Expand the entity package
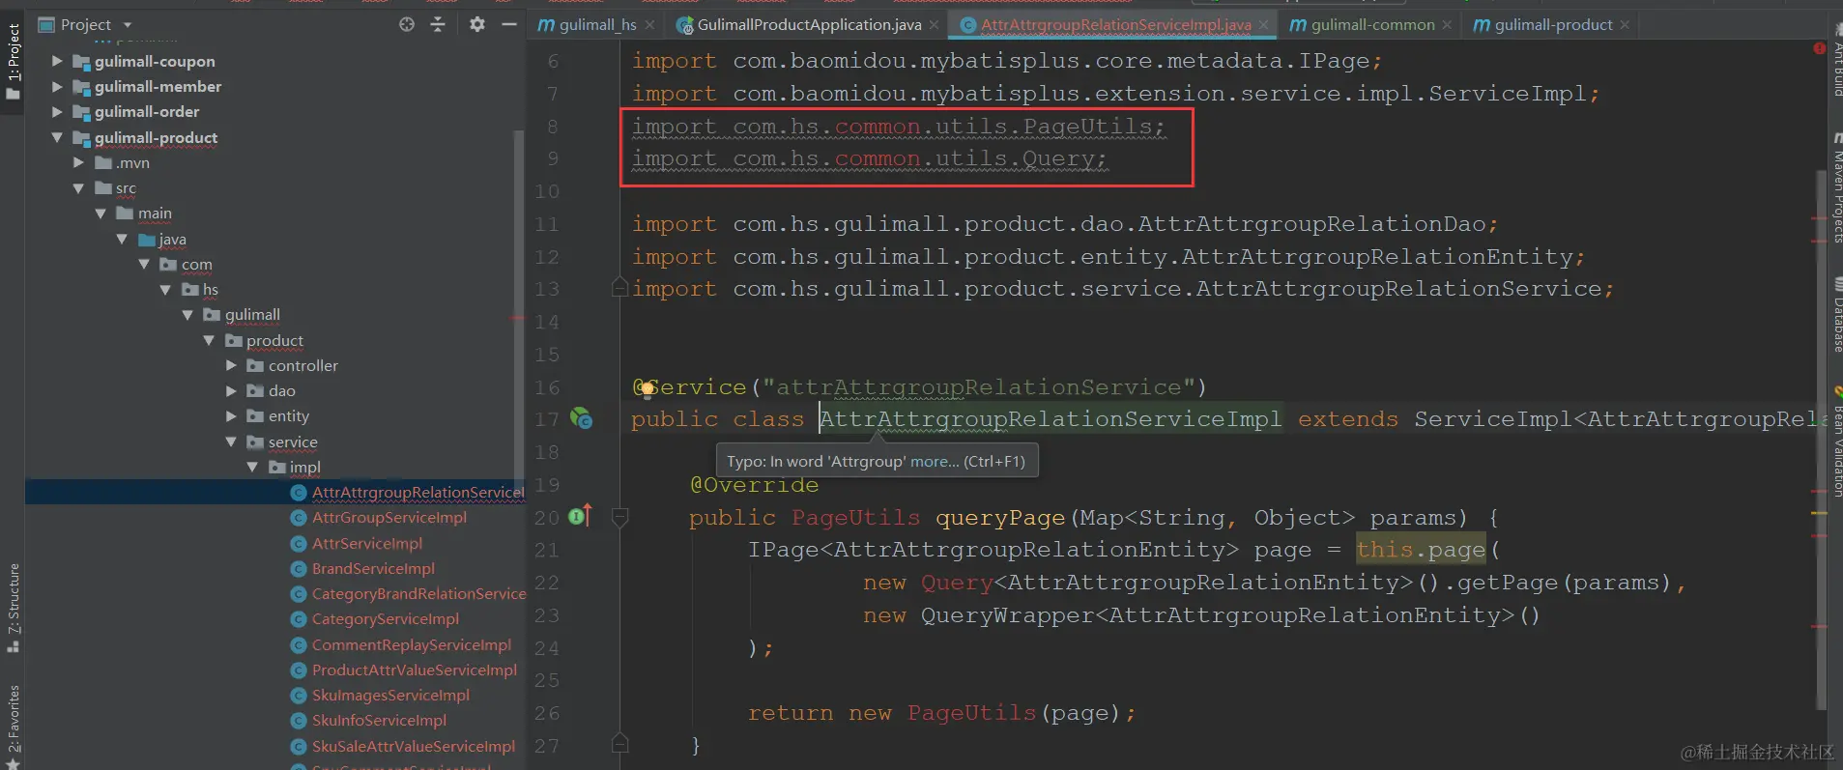The width and height of the screenshot is (1843, 770). pyautogui.click(x=231, y=415)
